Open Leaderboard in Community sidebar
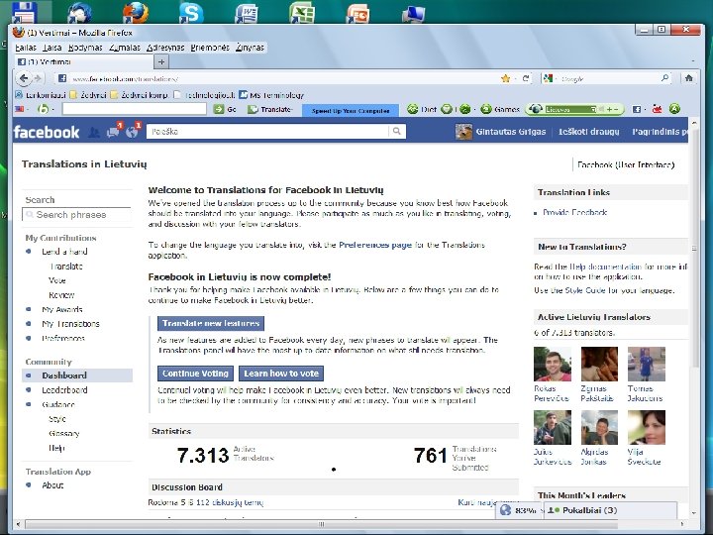 (x=64, y=390)
